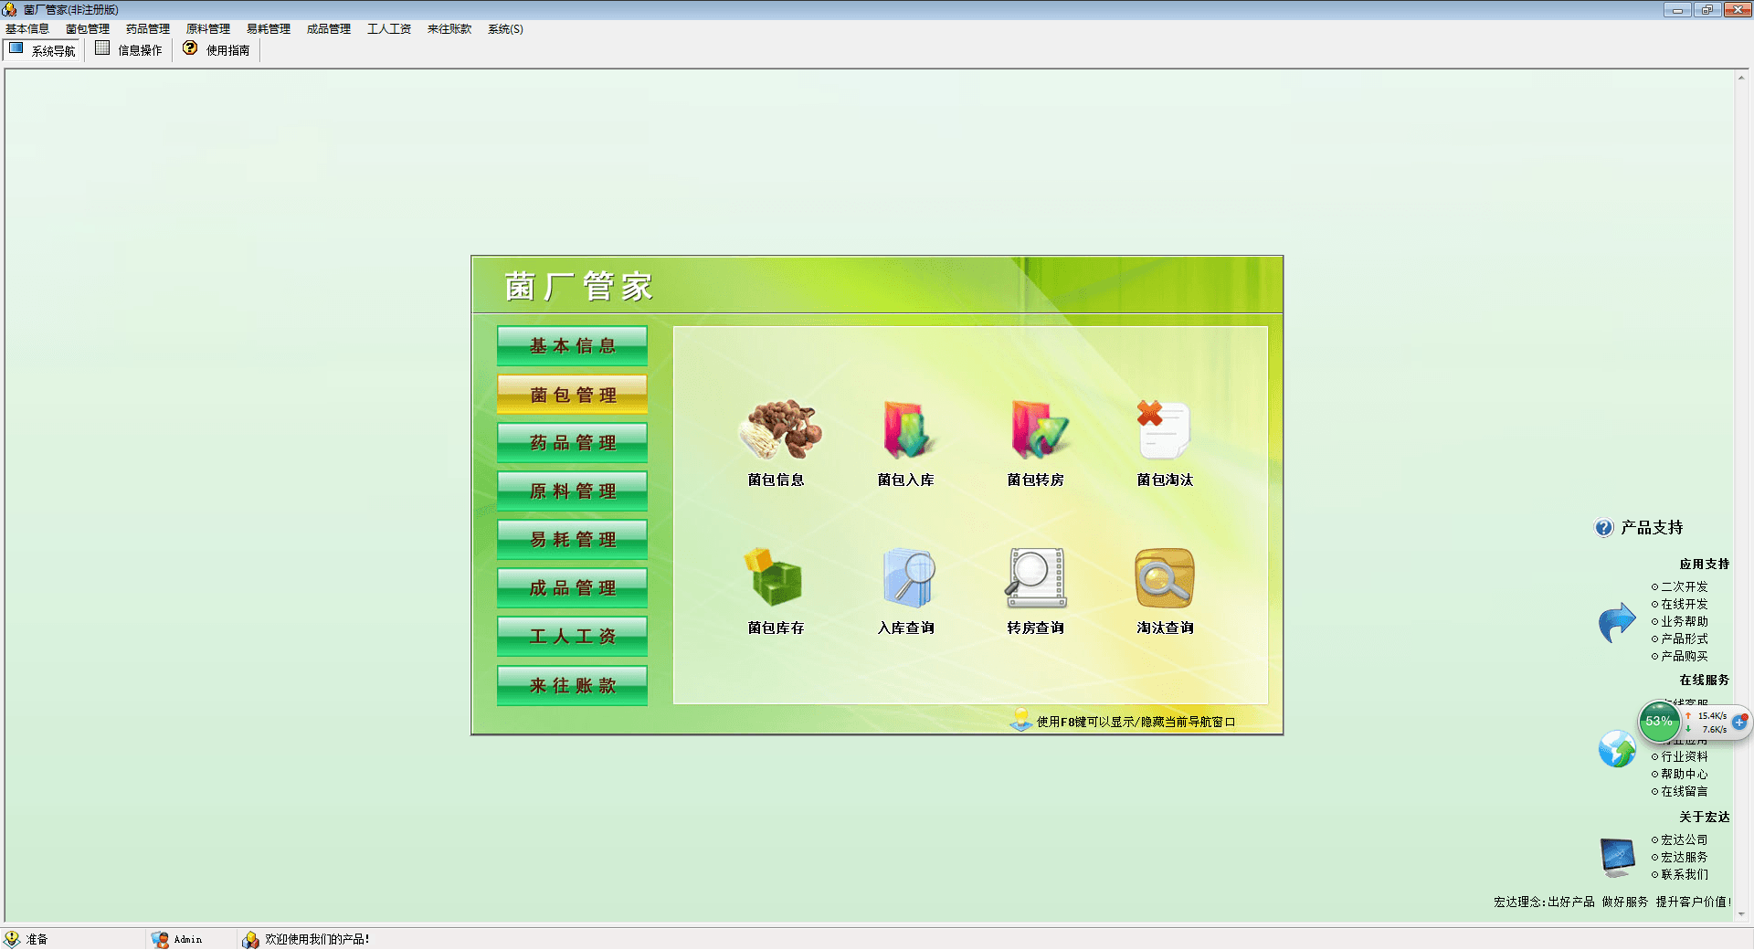1754x950 pixels.
Task: Click the app icon in the title bar
Action: coord(9,9)
